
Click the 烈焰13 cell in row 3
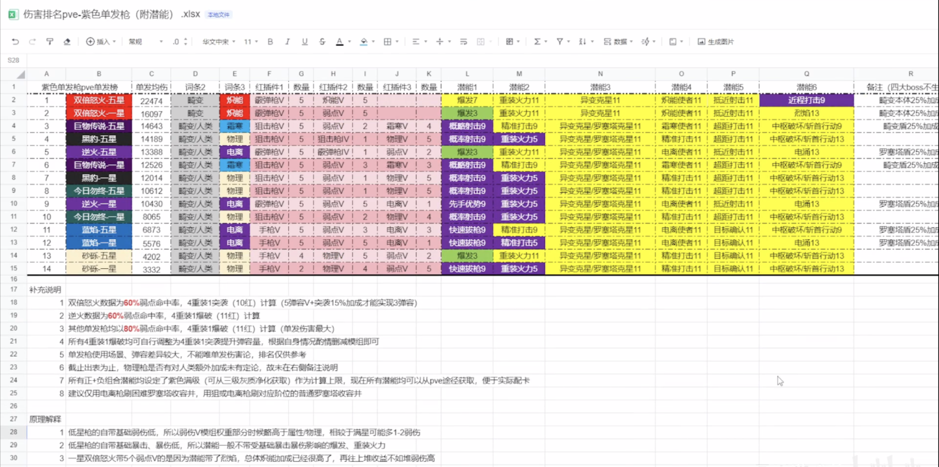point(806,113)
